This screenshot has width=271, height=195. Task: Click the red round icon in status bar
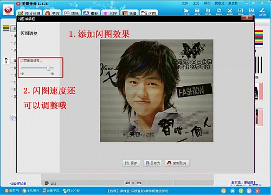pos(257,191)
